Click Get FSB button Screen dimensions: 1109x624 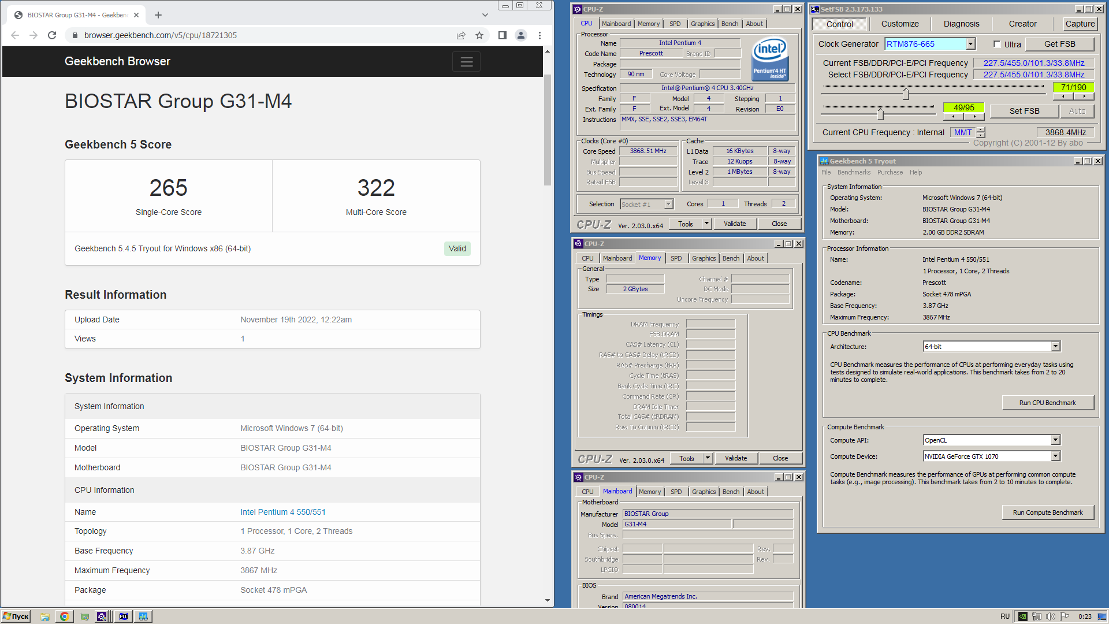click(x=1059, y=44)
